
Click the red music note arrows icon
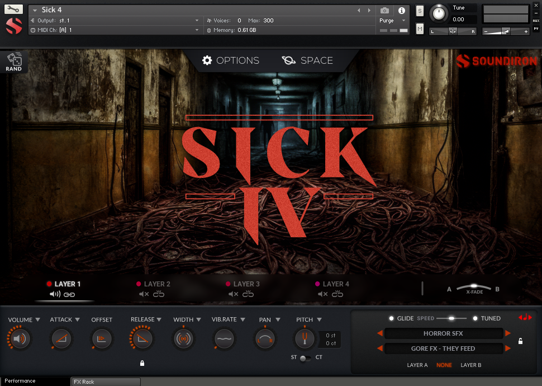525,317
